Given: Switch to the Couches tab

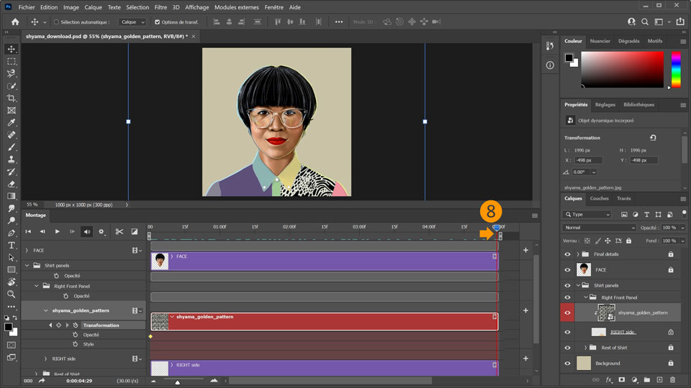Looking at the screenshot, I should coord(599,198).
